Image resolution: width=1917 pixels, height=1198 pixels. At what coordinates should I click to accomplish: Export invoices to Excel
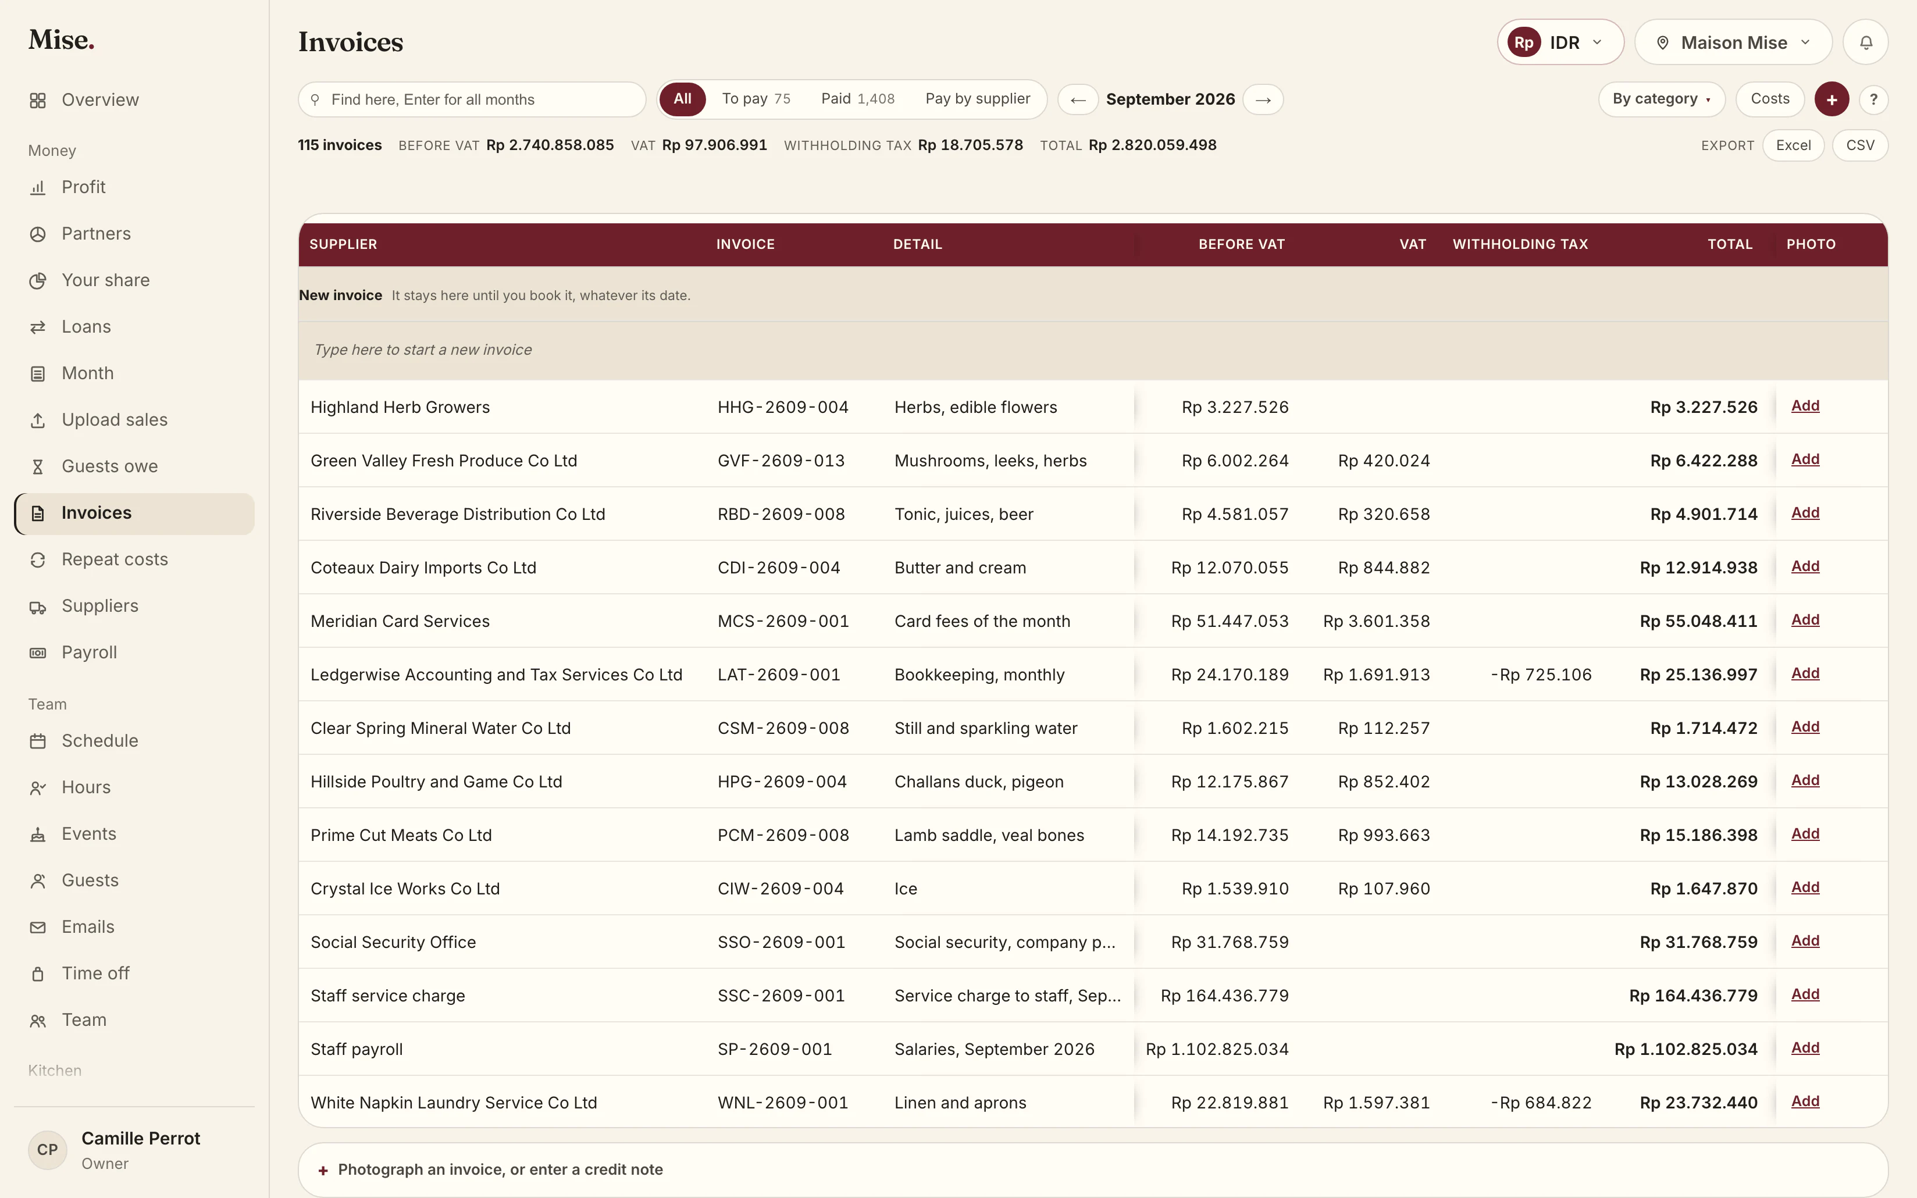1794,145
